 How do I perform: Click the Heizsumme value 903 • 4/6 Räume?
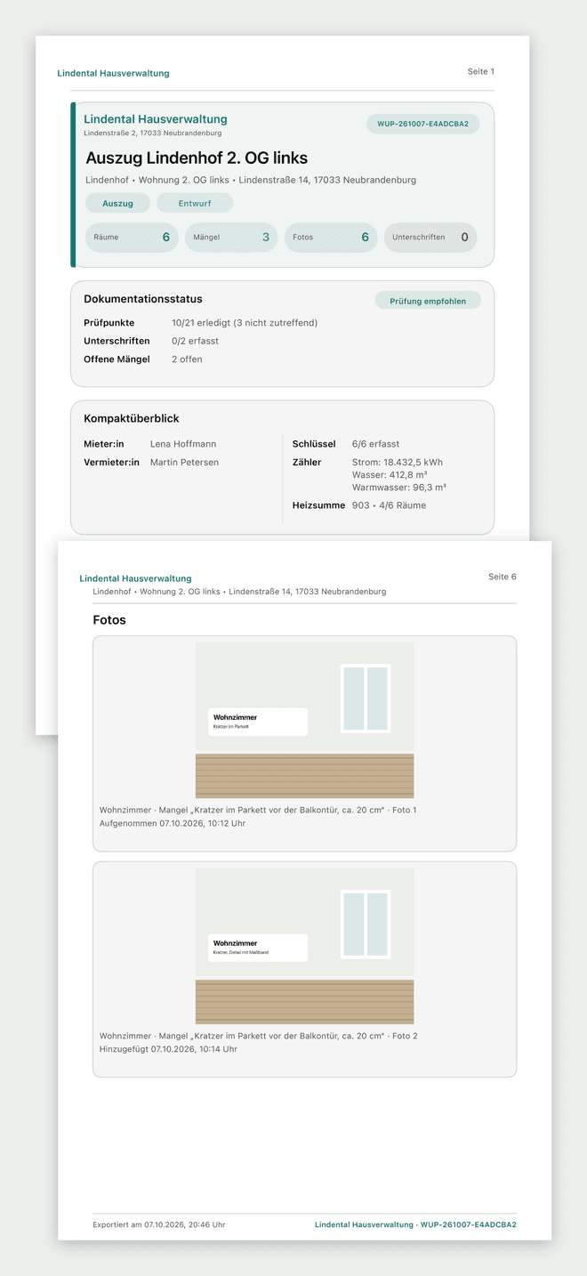[389, 505]
